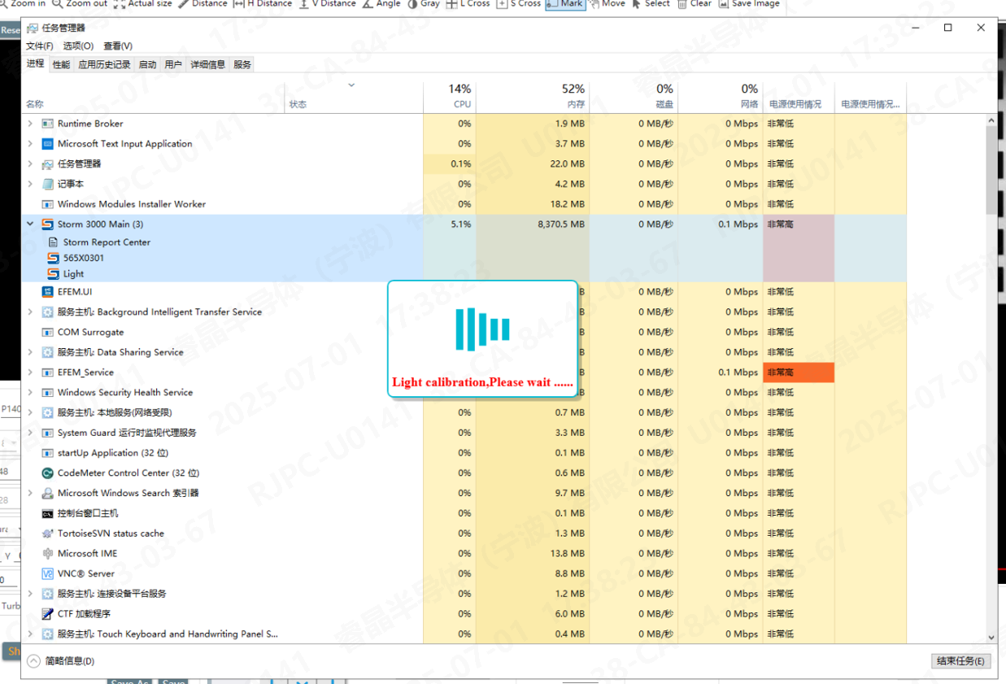Click the process list scrollbar thumb
This screenshot has width=1006, height=684.
tap(991, 170)
